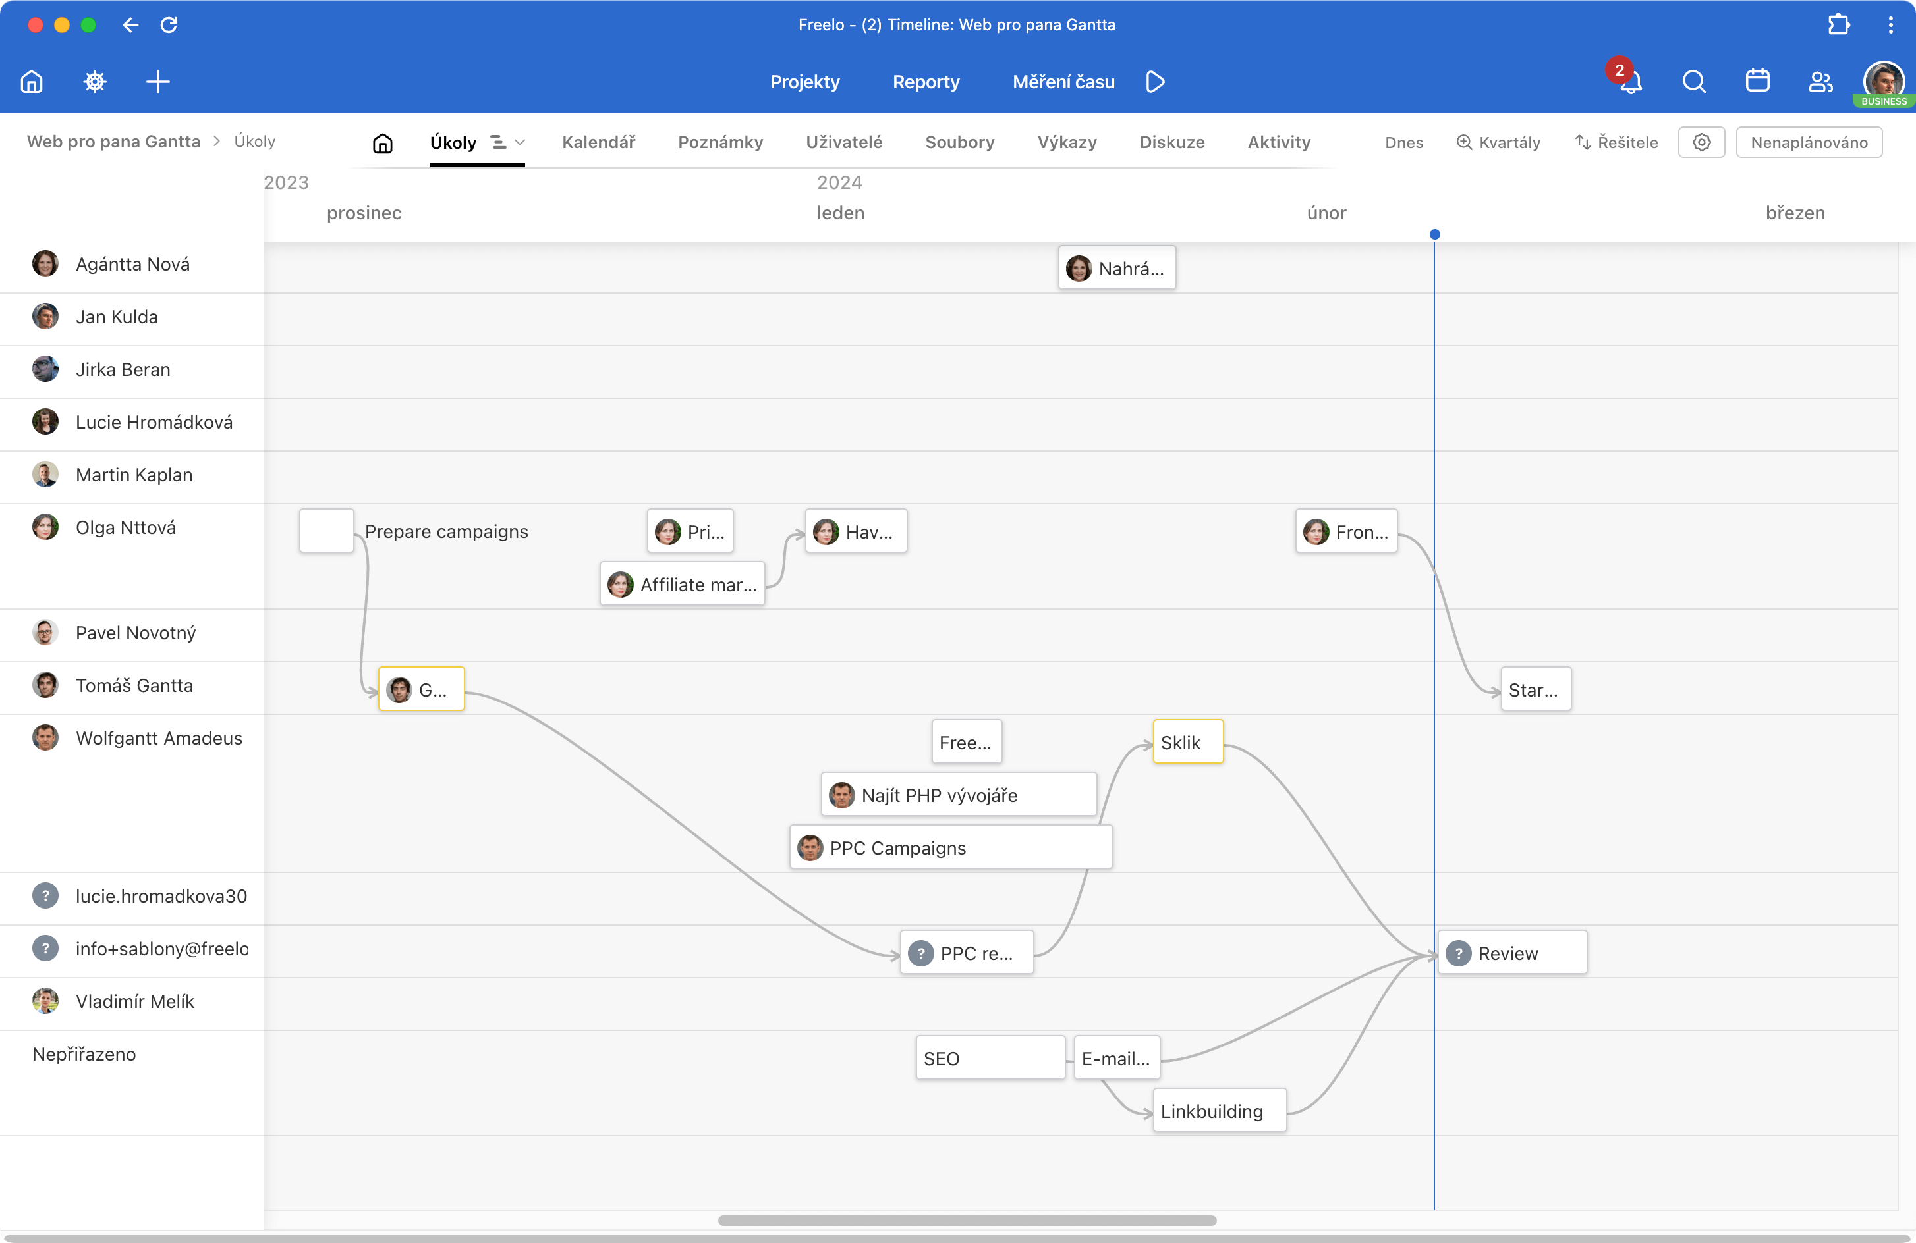Select Jirka Beran in assignee list

click(x=123, y=369)
